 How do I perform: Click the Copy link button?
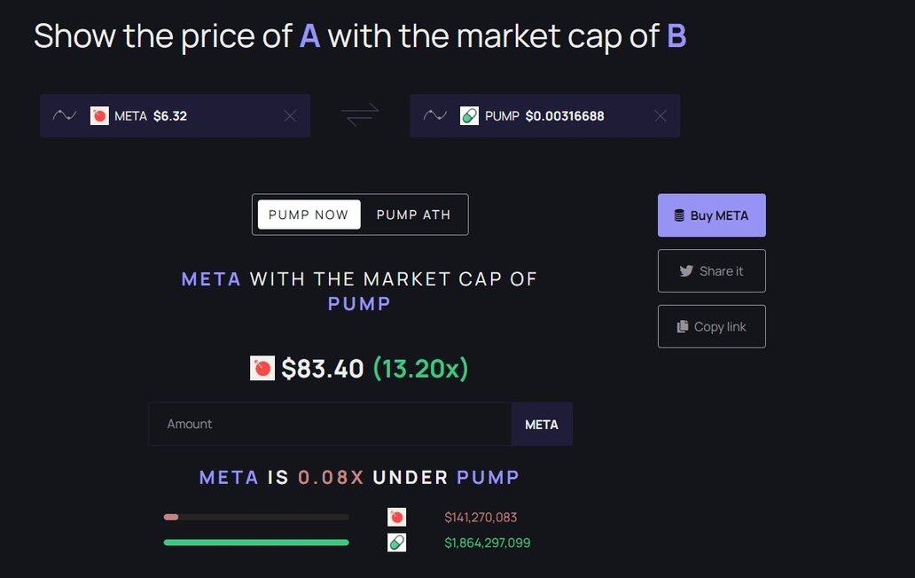point(711,327)
